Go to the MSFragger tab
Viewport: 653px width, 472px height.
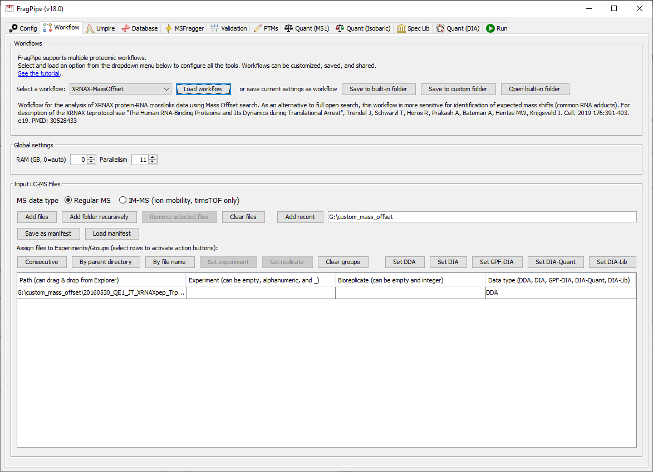[x=184, y=28]
